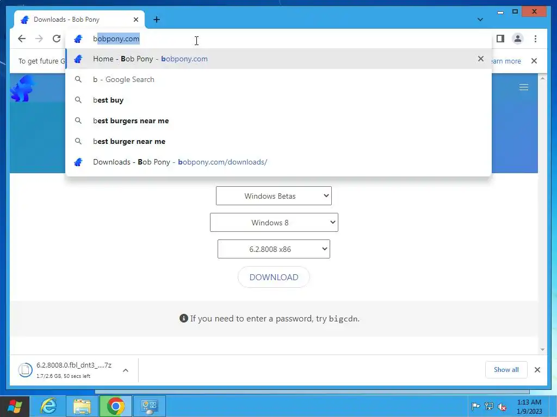Image resolution: width=557 pixels, height=417 pixels.
Task: Select the Downloads - Bob Pony tab
Action: (79, 20)
